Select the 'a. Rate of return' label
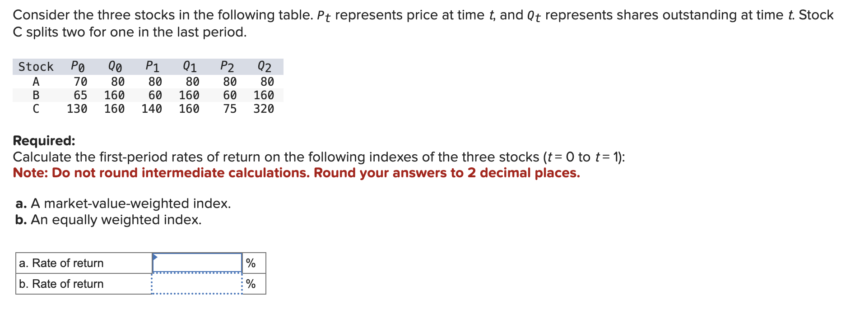846x323 pixels. 61,262
